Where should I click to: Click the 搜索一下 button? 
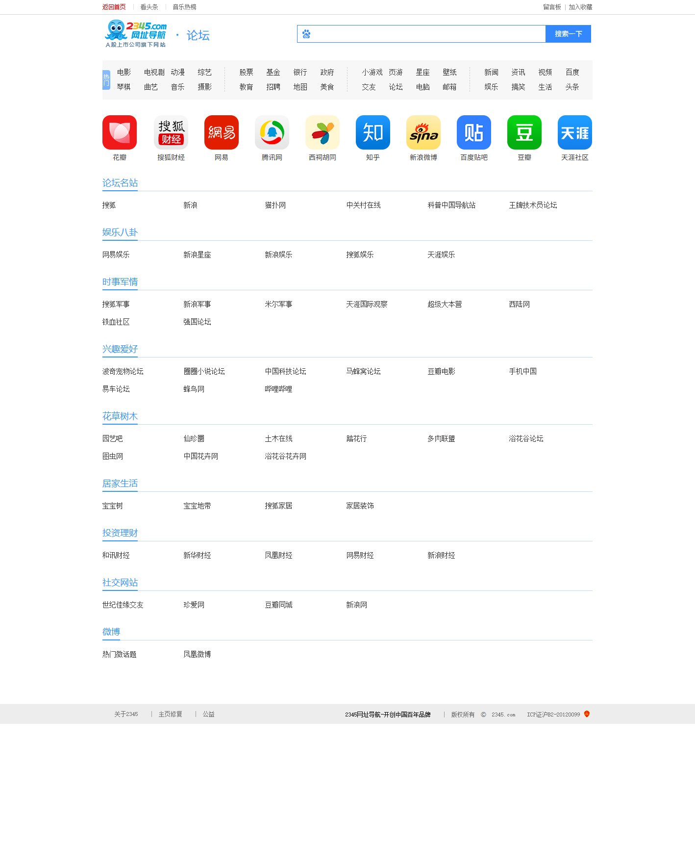(x=568, y=34)
